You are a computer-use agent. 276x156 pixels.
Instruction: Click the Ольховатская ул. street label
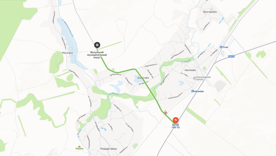tap(177, 54)
